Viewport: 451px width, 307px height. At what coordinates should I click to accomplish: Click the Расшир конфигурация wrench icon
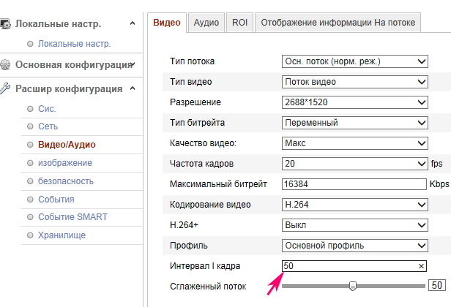click(x=5, y=88)
